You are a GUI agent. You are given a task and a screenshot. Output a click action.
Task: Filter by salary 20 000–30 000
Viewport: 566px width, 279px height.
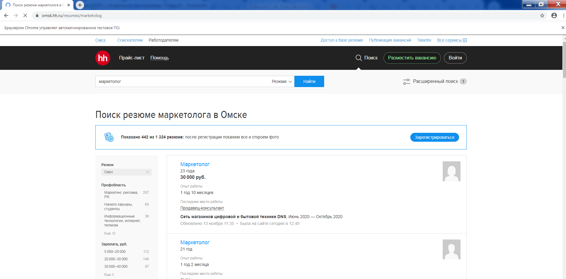[x=116, y=259]
